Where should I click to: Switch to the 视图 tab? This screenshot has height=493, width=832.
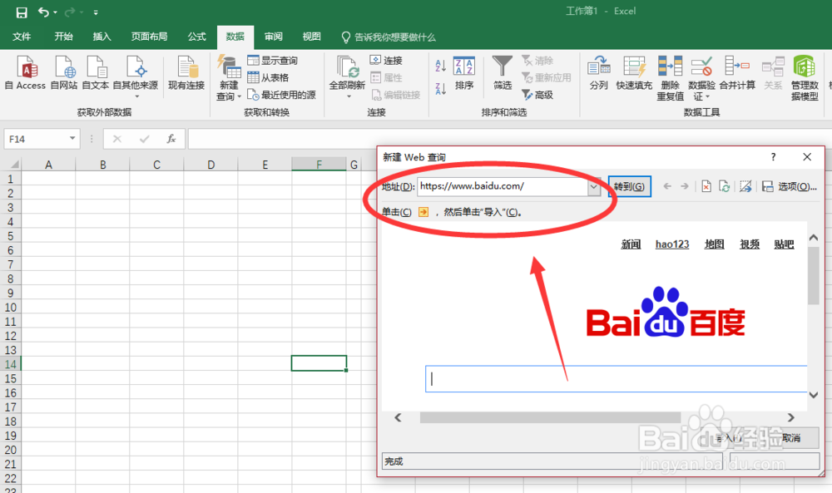[311, 37]
